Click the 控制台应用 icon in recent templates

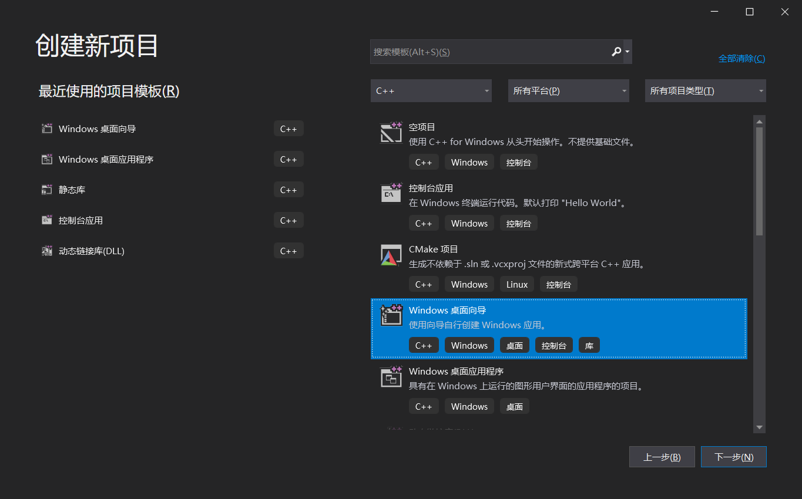(x=46, y=220)
